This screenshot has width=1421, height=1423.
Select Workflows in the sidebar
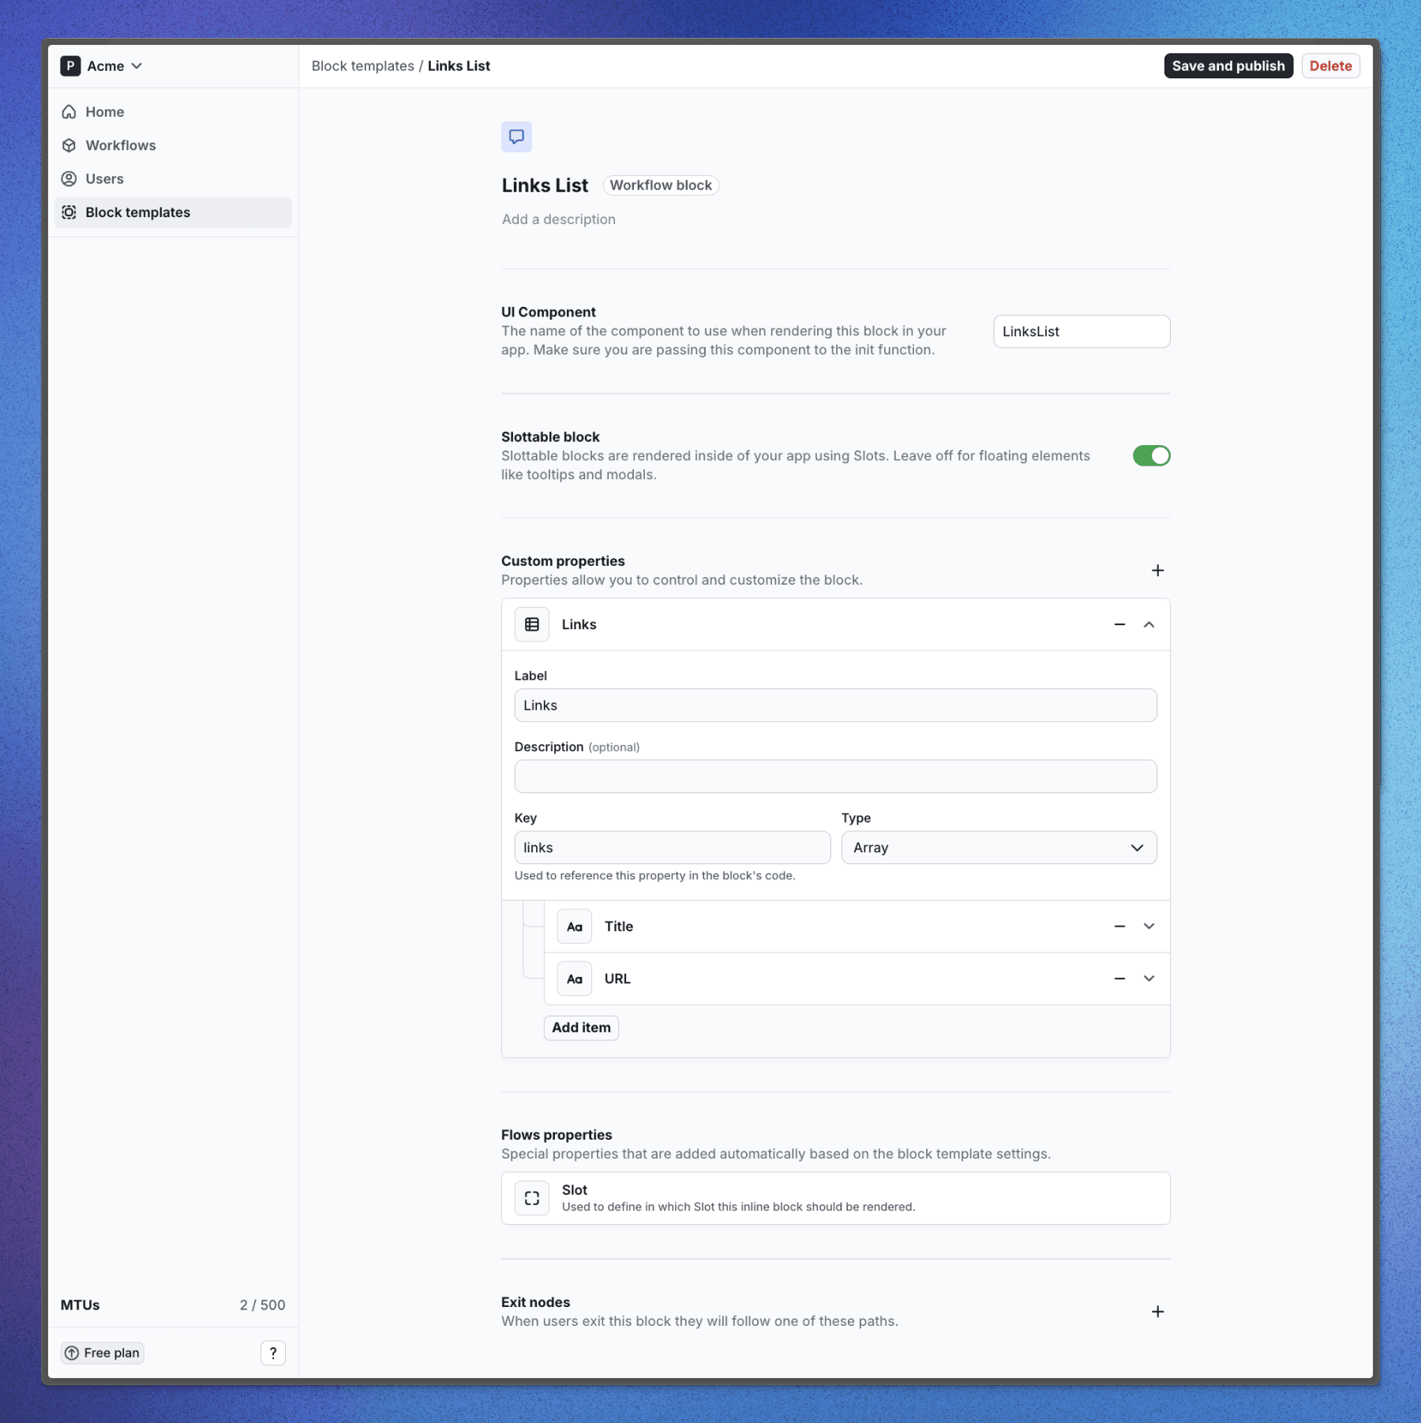(x=120, y=145)
